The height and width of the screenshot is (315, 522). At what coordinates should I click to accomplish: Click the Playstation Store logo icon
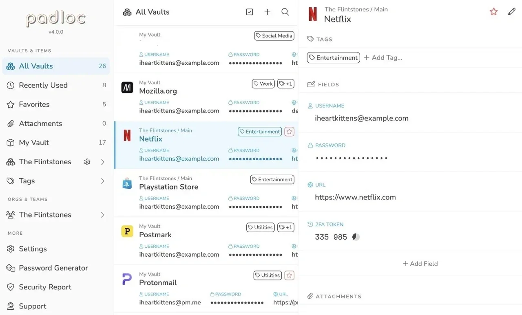click(127, 183)
